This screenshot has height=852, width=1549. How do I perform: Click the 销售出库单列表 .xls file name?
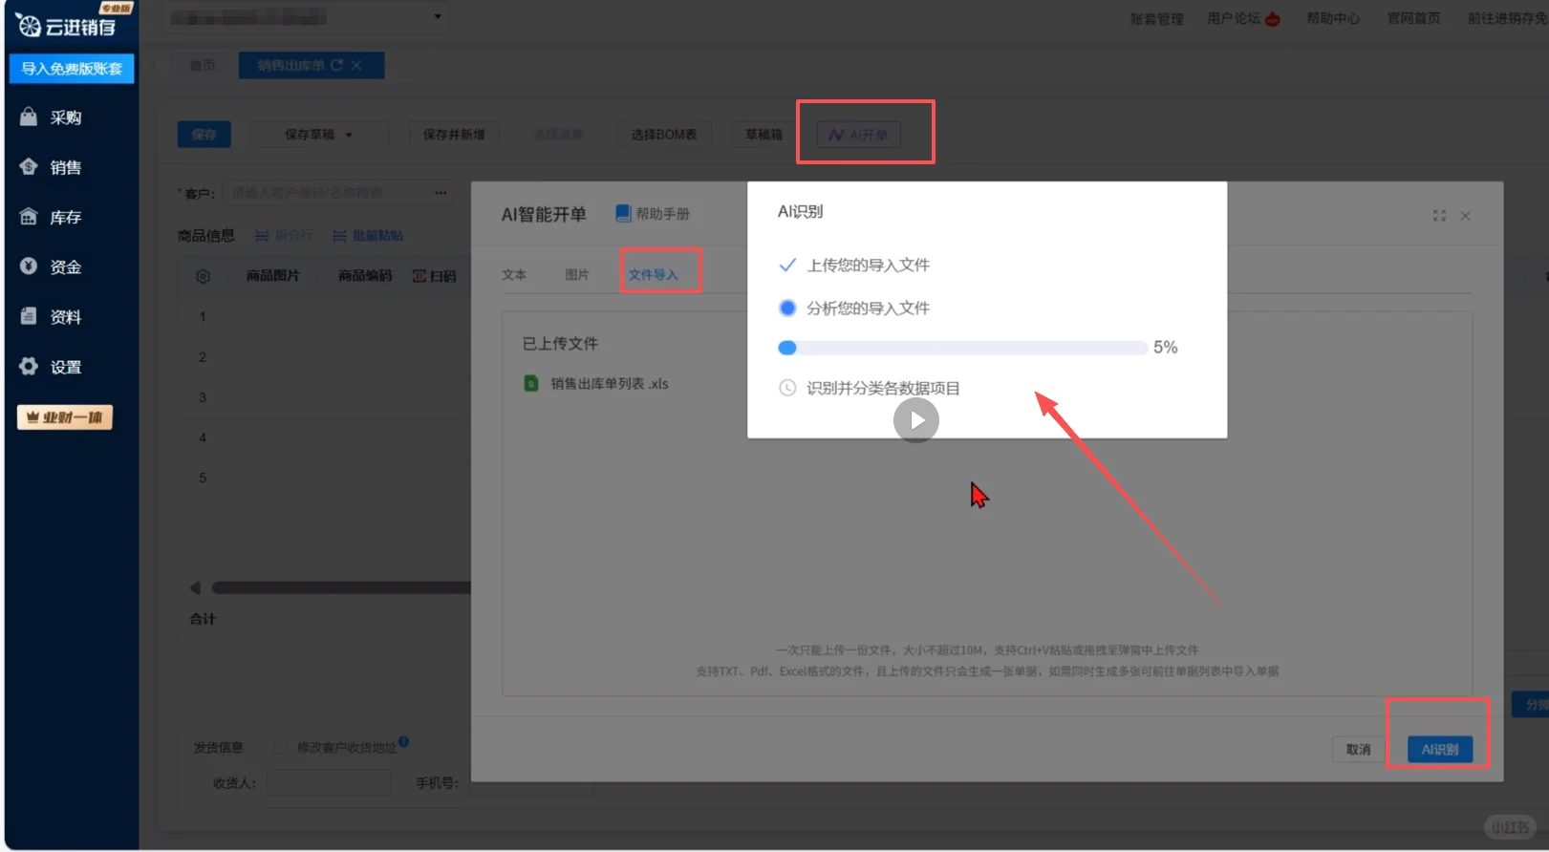[x=609, y=383]
